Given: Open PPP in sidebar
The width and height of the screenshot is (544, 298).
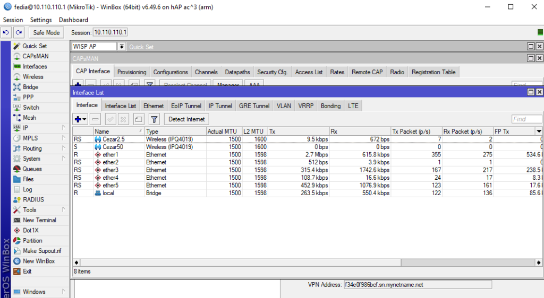Looking at the screenshot, I should [x=28, y=97].
